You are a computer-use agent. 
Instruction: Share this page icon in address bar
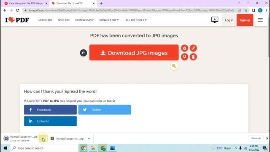pyautogui.click(x=240, y=10)
